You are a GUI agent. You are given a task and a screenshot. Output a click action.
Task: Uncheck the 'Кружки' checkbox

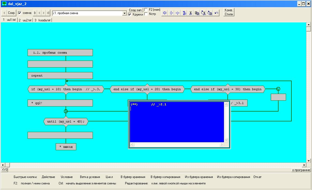(130, 14)
